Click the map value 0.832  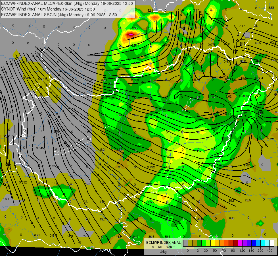pos(23,182)
